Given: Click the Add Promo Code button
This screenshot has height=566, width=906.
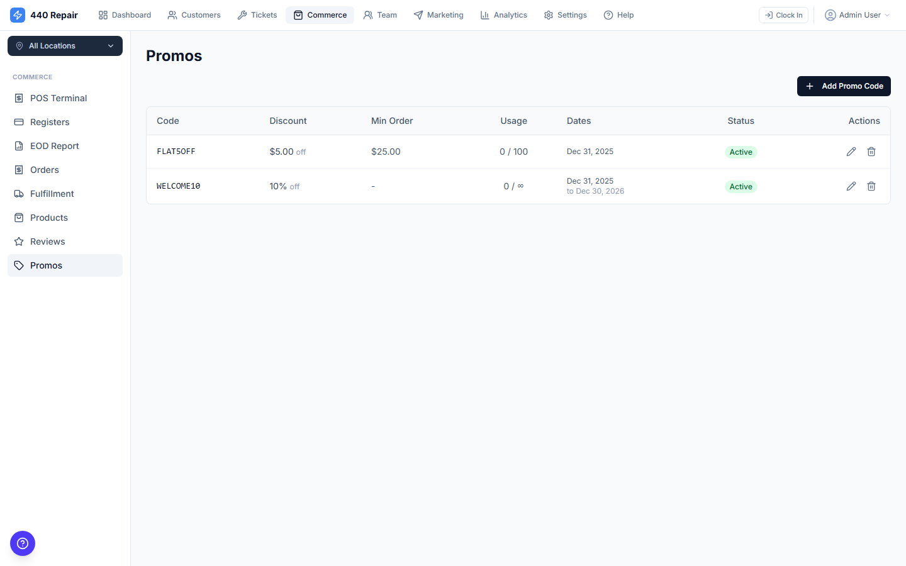Looking at the screenshot, I should coord(844,86).
